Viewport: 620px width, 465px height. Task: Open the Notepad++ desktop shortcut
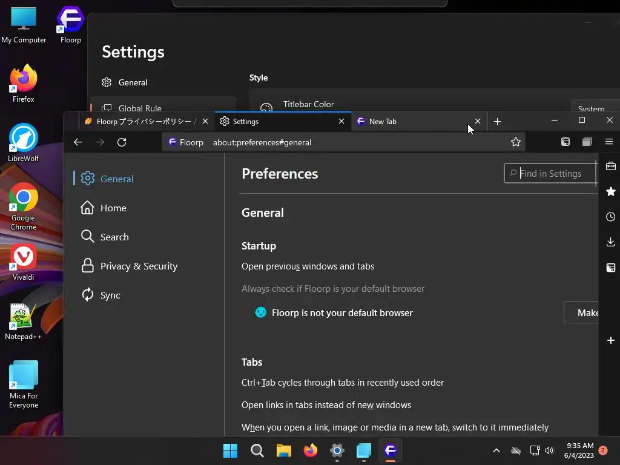[x=24, y=322]
